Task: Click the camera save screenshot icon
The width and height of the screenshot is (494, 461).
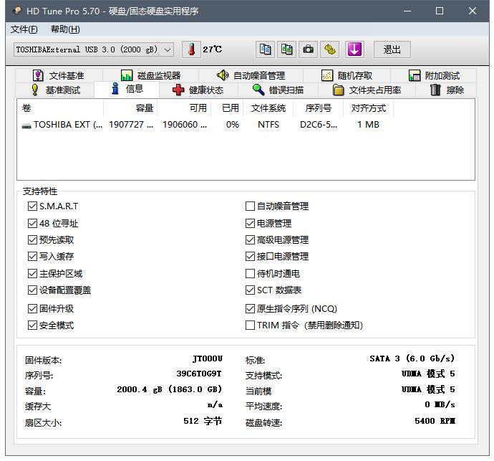Action: click(x=308, y=49)
